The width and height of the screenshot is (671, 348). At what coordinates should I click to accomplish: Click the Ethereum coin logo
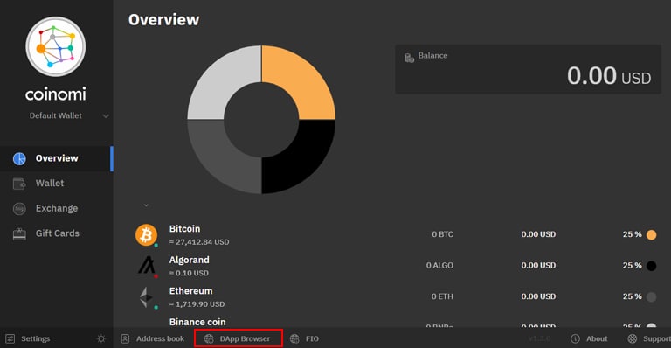coord(147,296)
